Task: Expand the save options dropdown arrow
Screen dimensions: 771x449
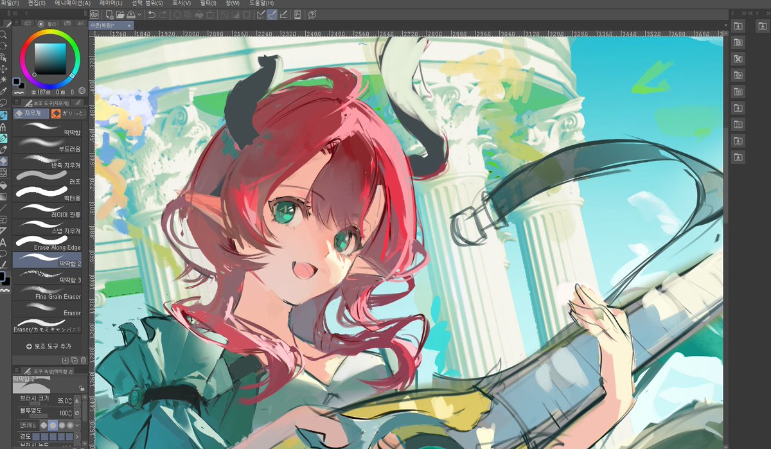Action: tap(139, 14)
